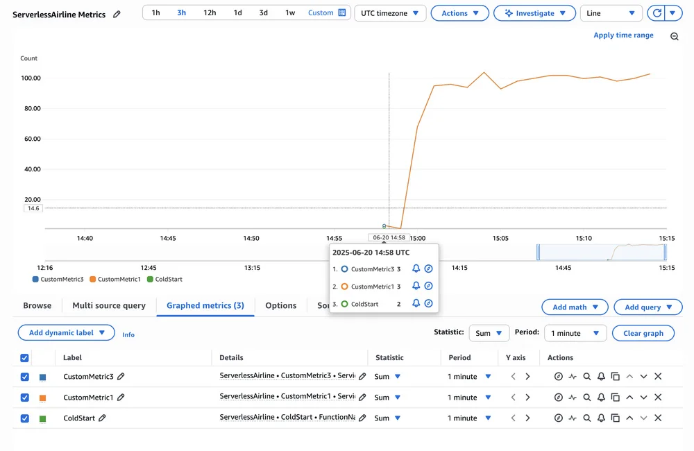
Task: Open the Period 1 minute dropdown
Action: click(x=575, y=333)
